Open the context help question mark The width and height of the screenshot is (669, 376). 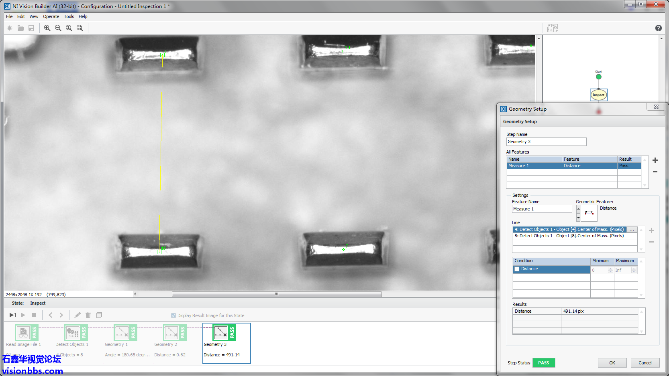click(658, 28)
